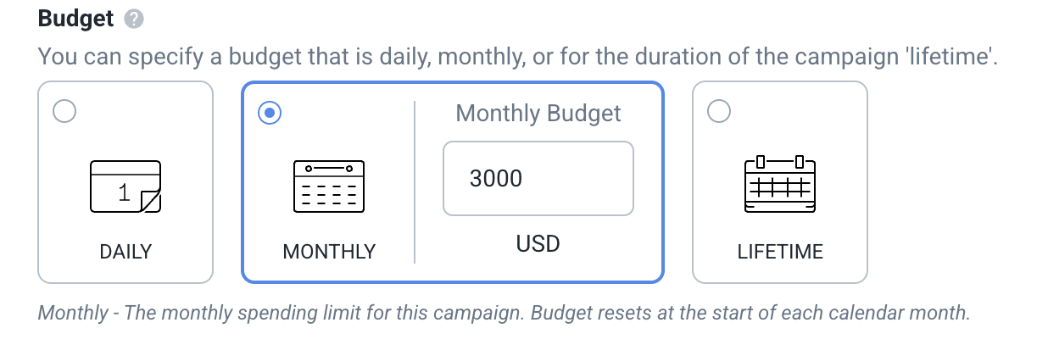Click the Monthly Budget input showing 3000
Screen dimensions: 1048x356
click(538, 178)
